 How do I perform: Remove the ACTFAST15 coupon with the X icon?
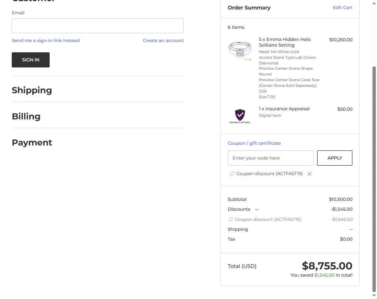[310, 174]
